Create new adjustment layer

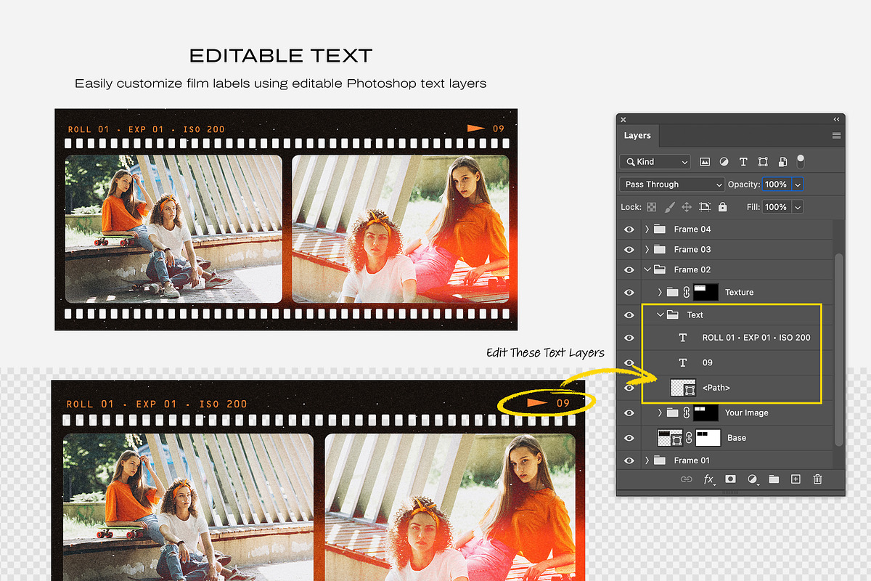(753, 479)
